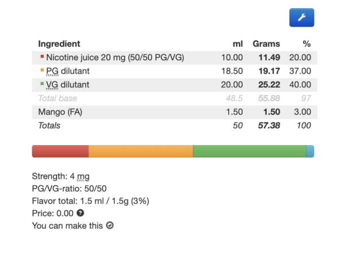Viewport: 353px width, 254px height.
Task: Click the Ingredient column header
Action: 59,44
